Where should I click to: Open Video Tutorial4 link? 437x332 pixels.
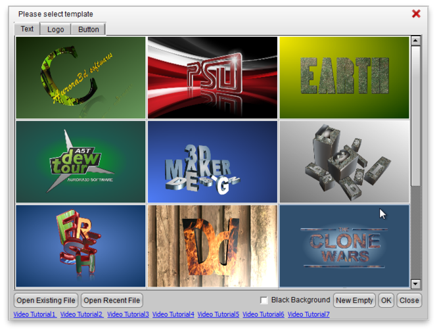coord(173,314)
